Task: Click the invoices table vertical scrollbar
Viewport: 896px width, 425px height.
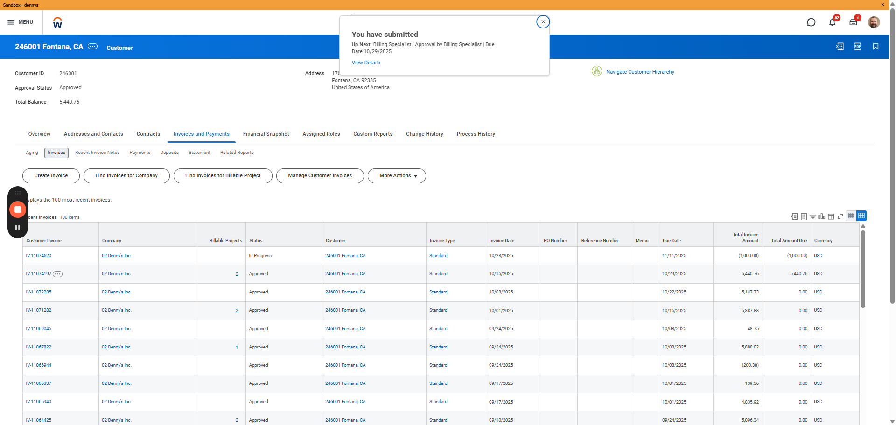Action: pos(863,269)
